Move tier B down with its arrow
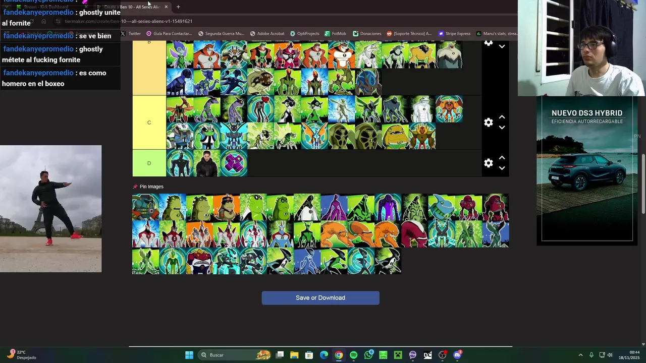Image resolution: width=646 pixels, height=363 pixels. tap(502, 46)
